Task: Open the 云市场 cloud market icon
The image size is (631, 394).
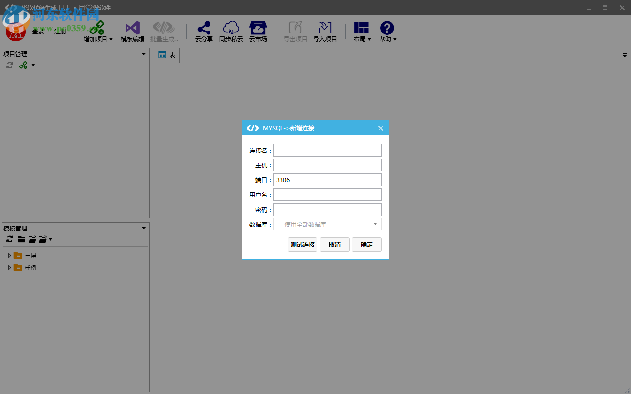Action: [x=258, y=28]
